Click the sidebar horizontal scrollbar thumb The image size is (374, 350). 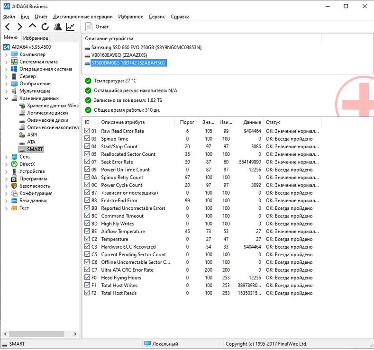[36, 334]
